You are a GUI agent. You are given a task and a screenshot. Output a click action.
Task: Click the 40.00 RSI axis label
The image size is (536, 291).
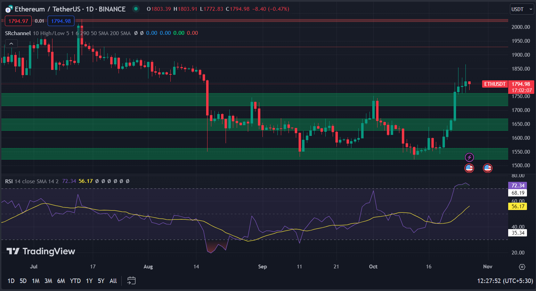coord(518,227)
